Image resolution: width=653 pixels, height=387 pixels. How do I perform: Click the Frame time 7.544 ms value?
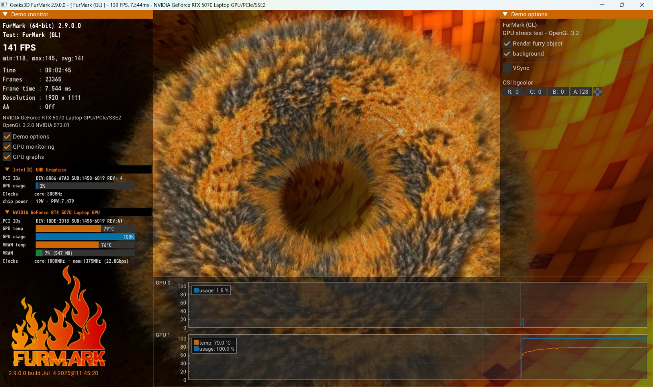click(58, 88)
